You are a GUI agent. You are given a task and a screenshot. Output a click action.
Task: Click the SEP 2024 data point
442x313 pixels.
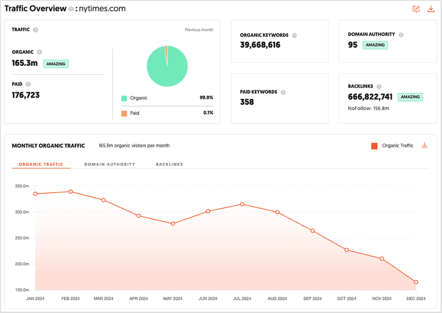tap(312, 231)
